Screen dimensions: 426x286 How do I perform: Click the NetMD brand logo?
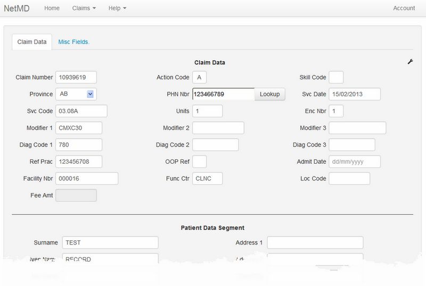pos(15,8)
